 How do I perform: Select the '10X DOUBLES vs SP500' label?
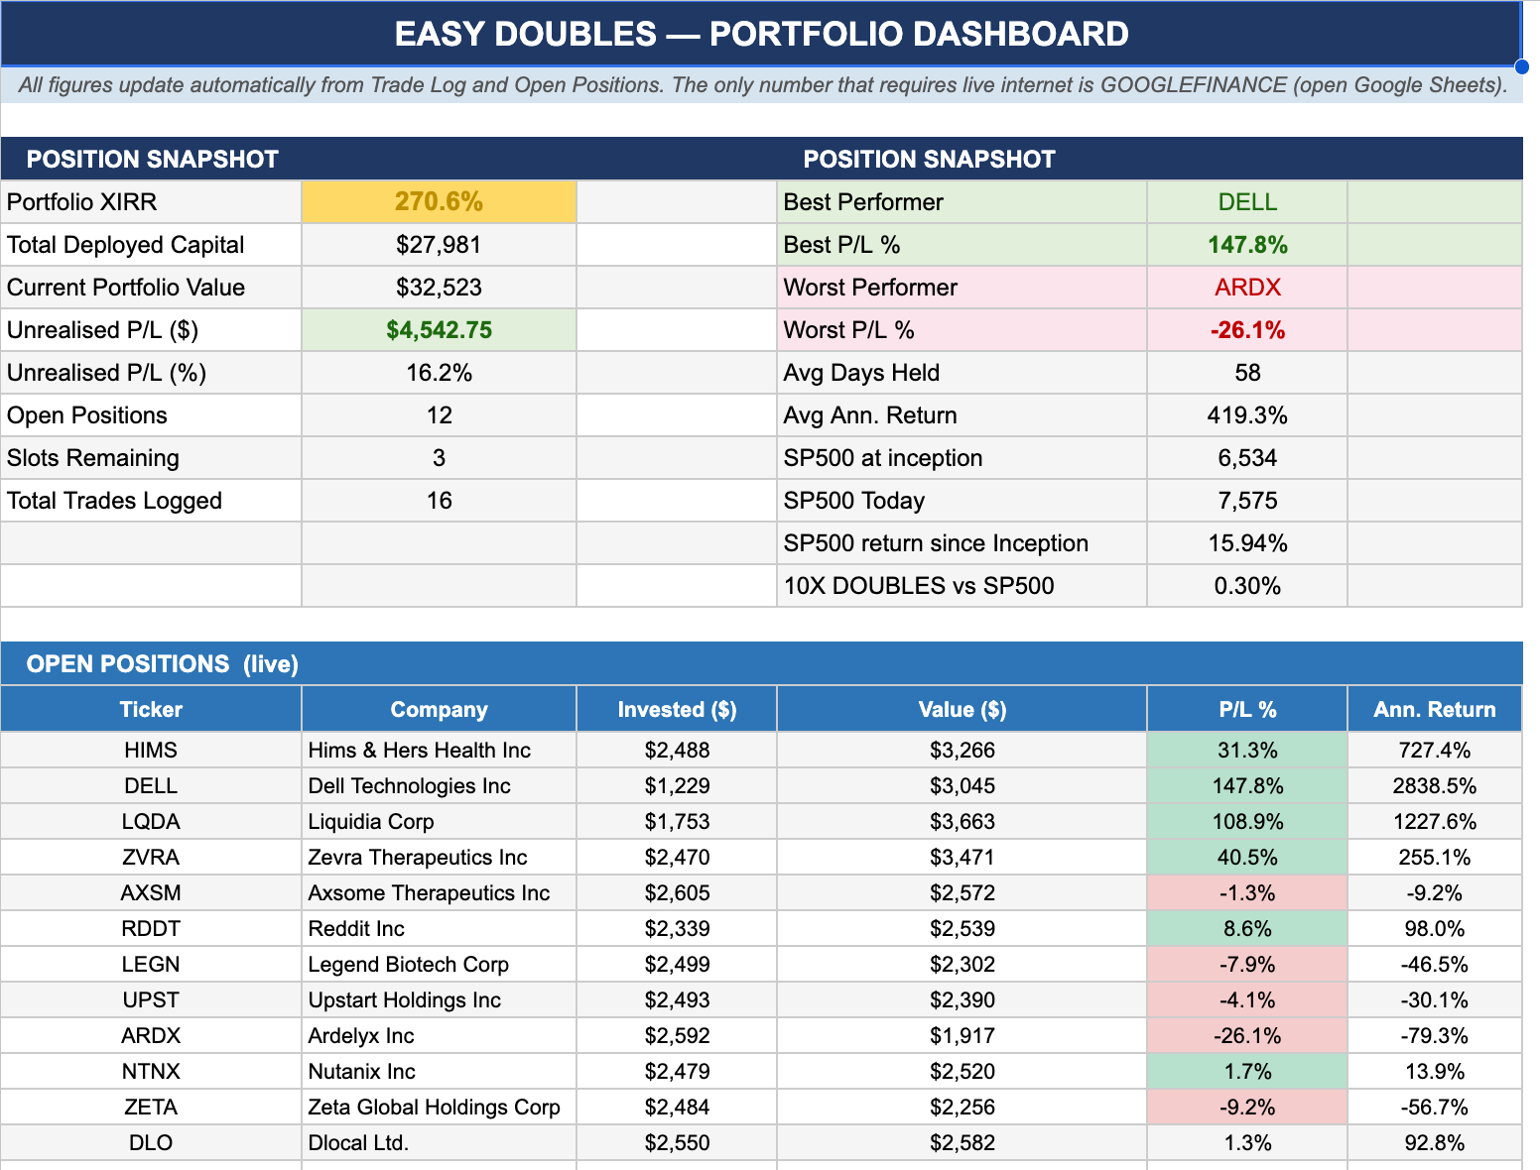(962, 586)
